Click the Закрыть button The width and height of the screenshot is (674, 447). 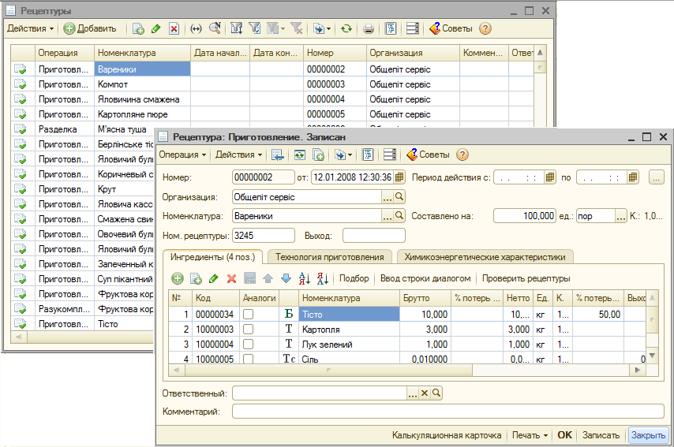648,435
